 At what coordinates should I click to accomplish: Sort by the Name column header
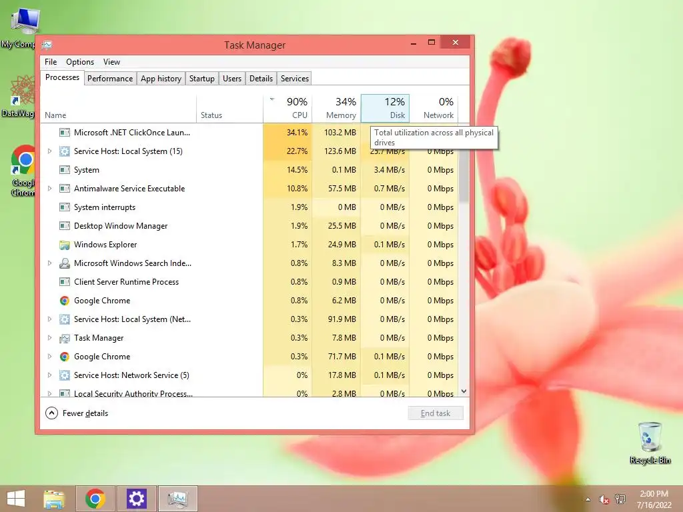point(119,108)
